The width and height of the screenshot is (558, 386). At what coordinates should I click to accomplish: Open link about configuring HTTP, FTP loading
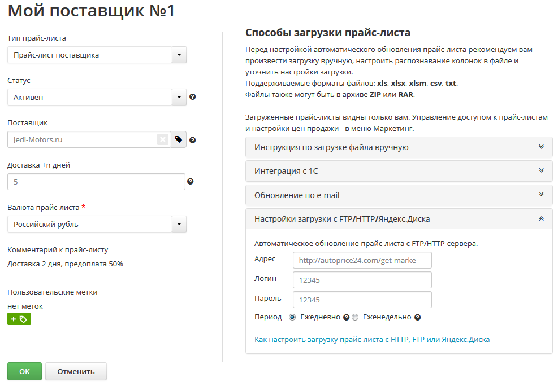pos(372,340)
